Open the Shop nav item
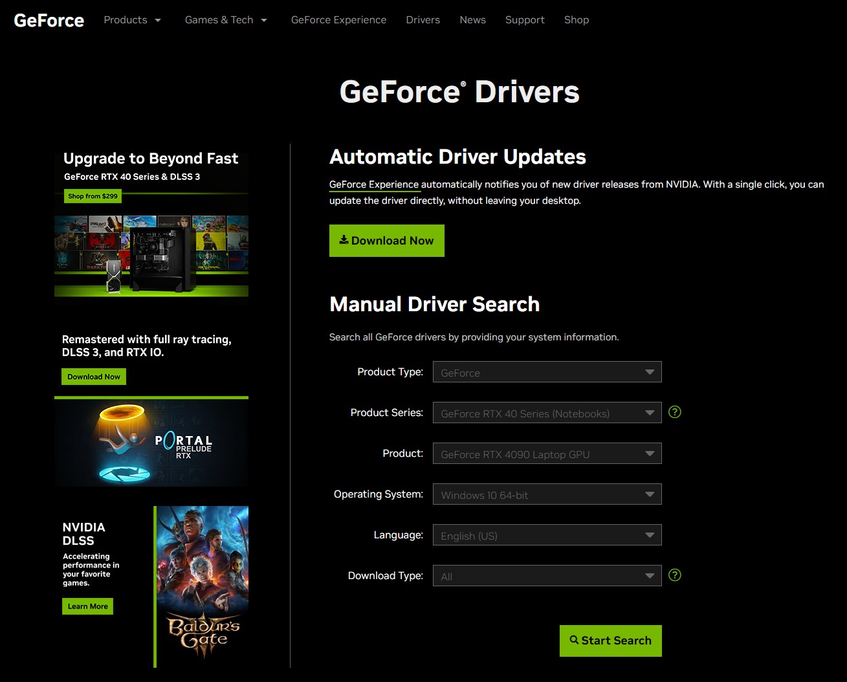 coord(577,20)
